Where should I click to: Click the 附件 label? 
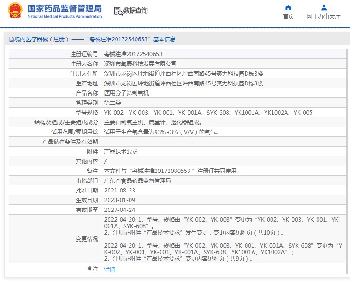pos(93,152)
